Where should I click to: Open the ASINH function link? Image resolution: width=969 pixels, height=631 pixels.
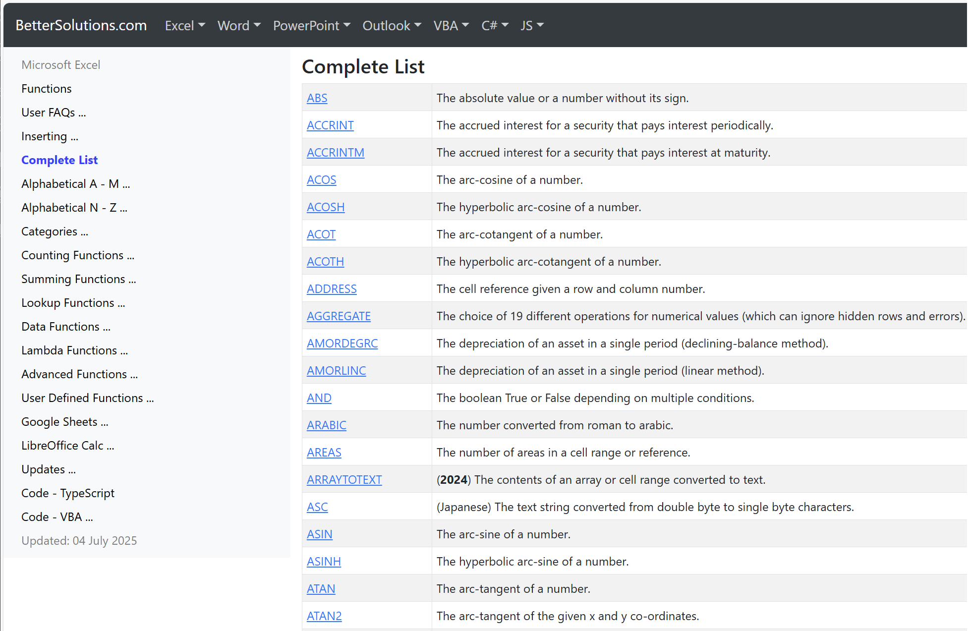point(324,562)
